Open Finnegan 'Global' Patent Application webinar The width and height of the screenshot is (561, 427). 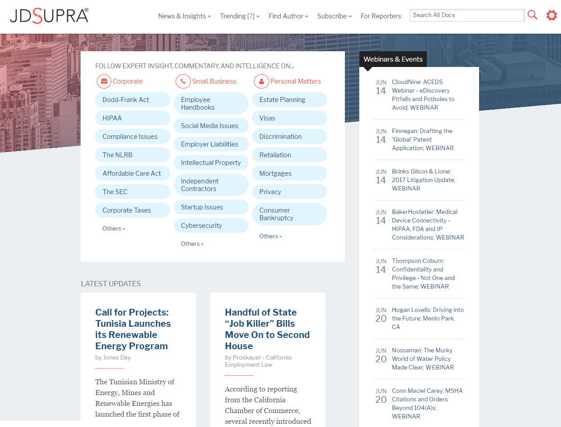tap(423, 139)
